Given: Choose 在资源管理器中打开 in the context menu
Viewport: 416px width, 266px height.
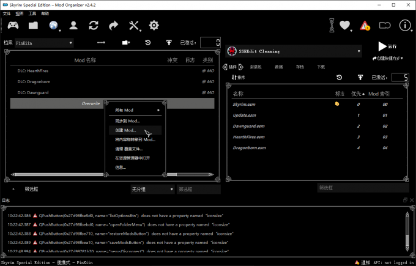Looking at the screenshot, I should coord(135,158).
